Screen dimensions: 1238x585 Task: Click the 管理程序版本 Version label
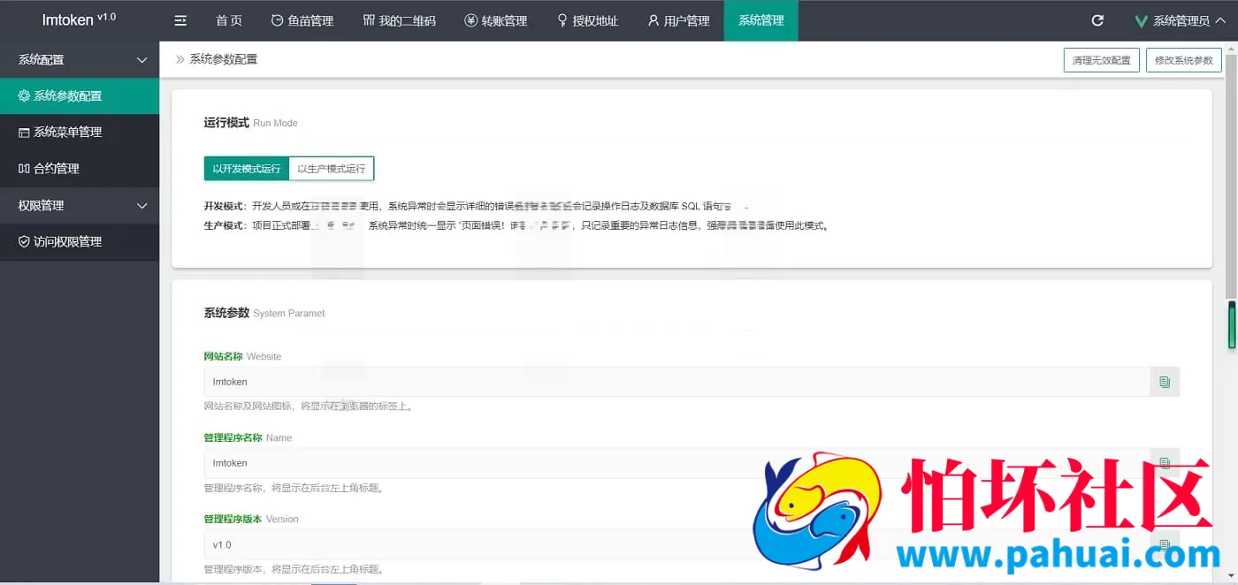pos(251,519)
